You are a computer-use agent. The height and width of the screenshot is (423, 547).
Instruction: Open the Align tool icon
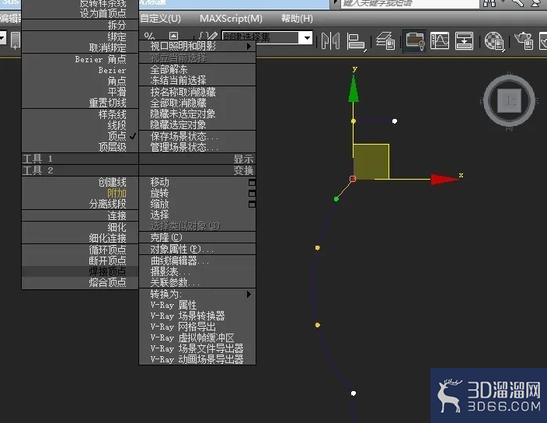click(x=356, y=41)
